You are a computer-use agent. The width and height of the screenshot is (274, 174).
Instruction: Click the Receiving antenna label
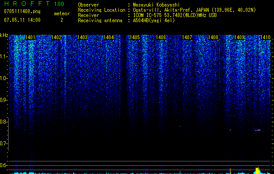click(x=100, y=20)
